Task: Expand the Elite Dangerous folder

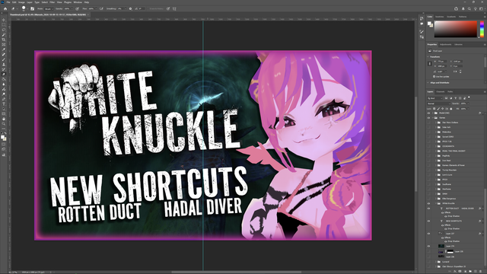Action: tap(436, 198)
